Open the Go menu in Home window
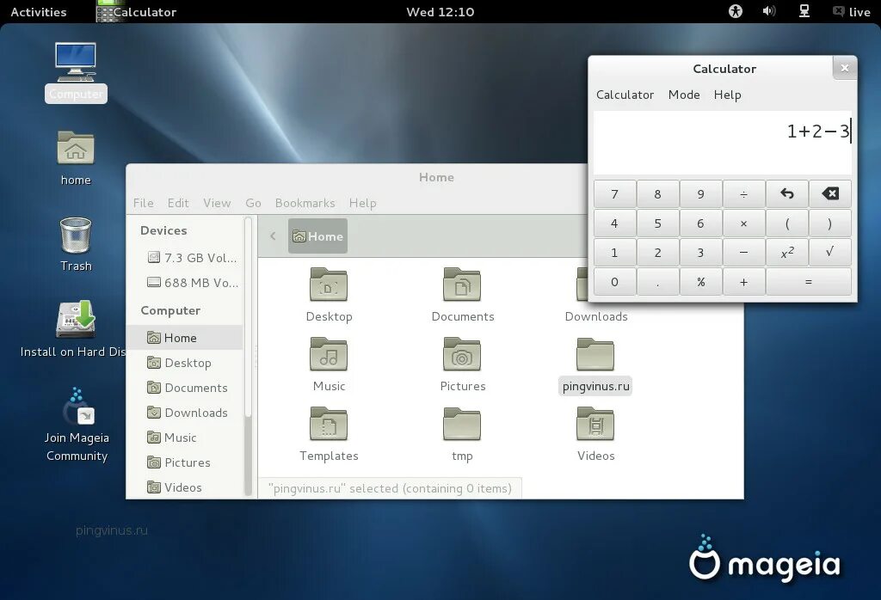 point(253,203)
